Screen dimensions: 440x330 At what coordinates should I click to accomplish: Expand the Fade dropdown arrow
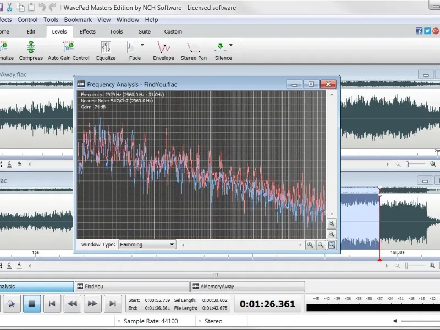(142, 45)
